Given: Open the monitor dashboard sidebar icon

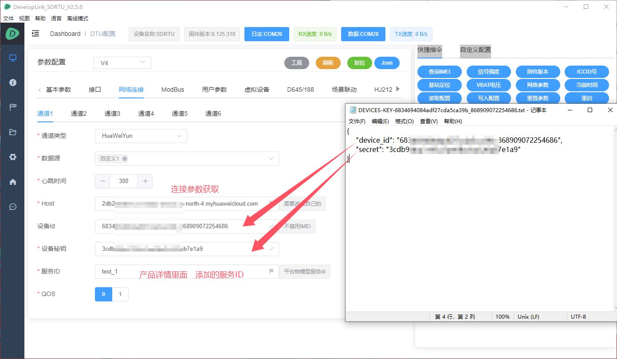Looking at the screenshot, I should click(12, 58).
